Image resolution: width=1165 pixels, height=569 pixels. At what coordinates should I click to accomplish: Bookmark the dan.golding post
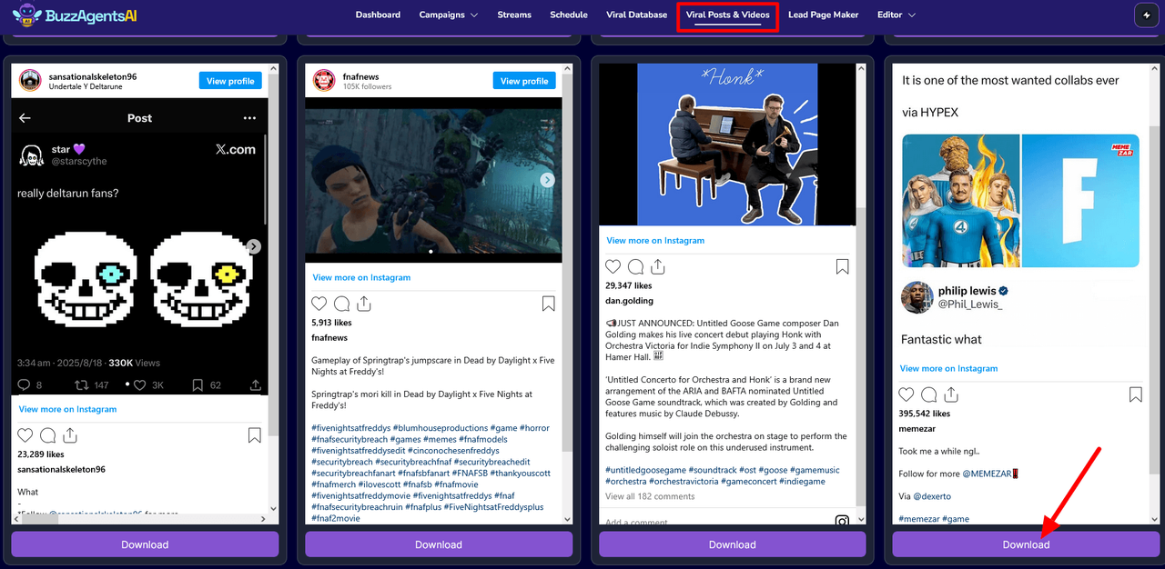coord(843,267)
